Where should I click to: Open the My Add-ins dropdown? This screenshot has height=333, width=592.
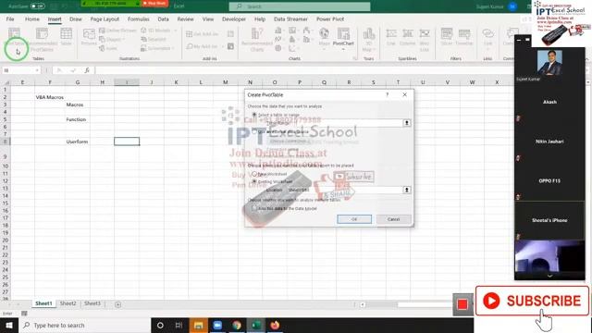click(204, 46)
